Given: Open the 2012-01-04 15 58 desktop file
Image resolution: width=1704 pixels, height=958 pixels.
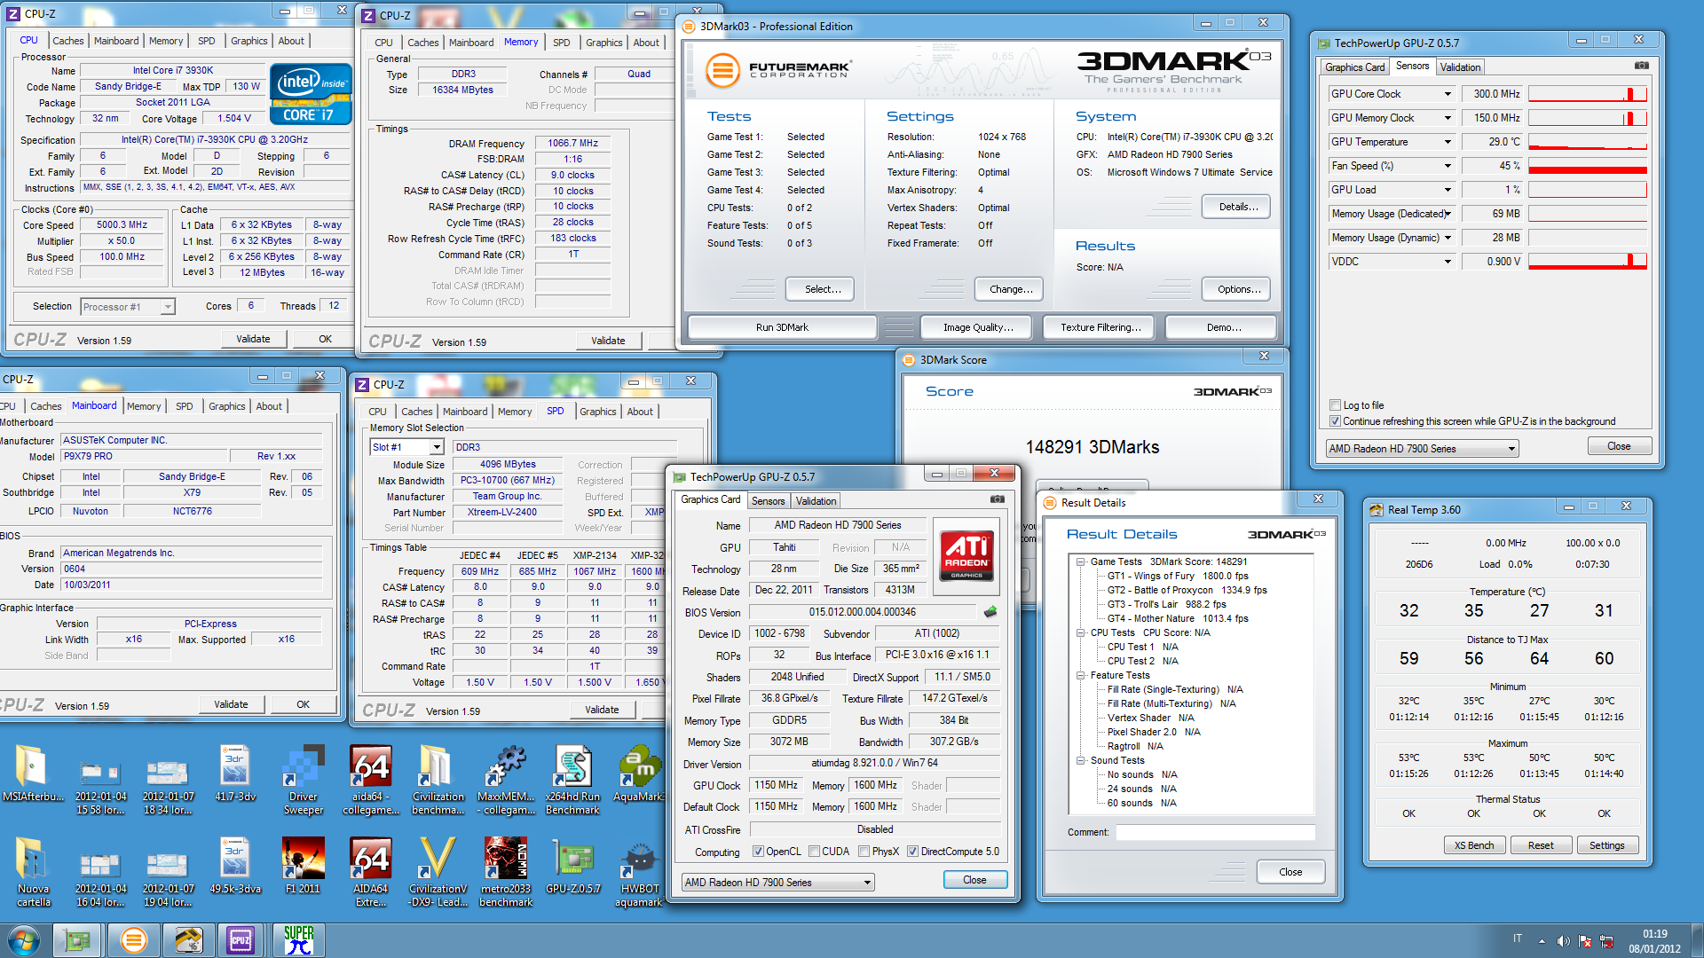Looking at the screenshot, I should click(x=100, y=780).
